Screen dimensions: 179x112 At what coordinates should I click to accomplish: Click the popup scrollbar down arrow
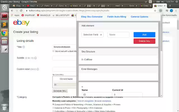pos(161,96)
